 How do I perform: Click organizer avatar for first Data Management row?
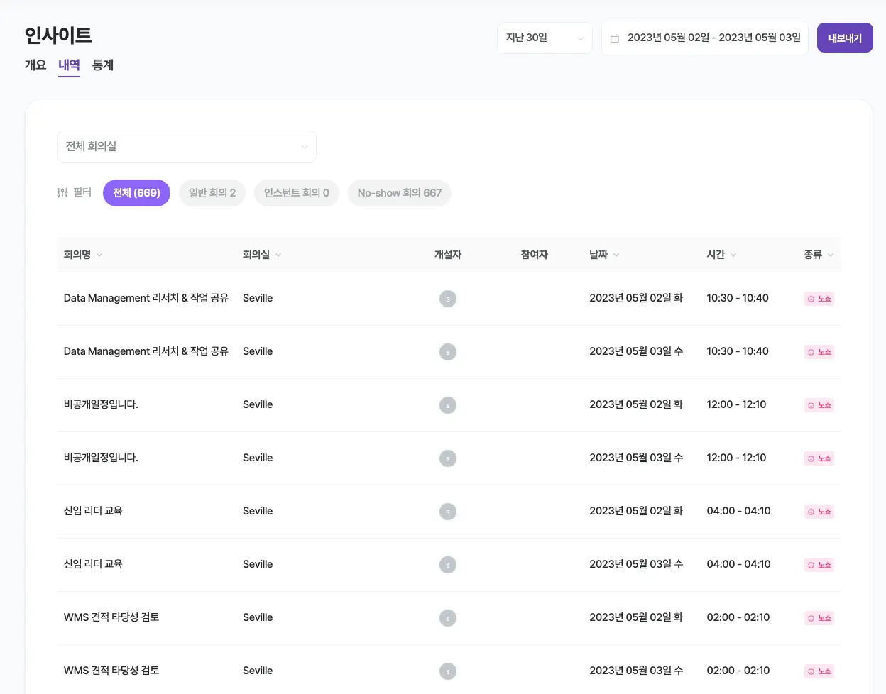[447, 299]
